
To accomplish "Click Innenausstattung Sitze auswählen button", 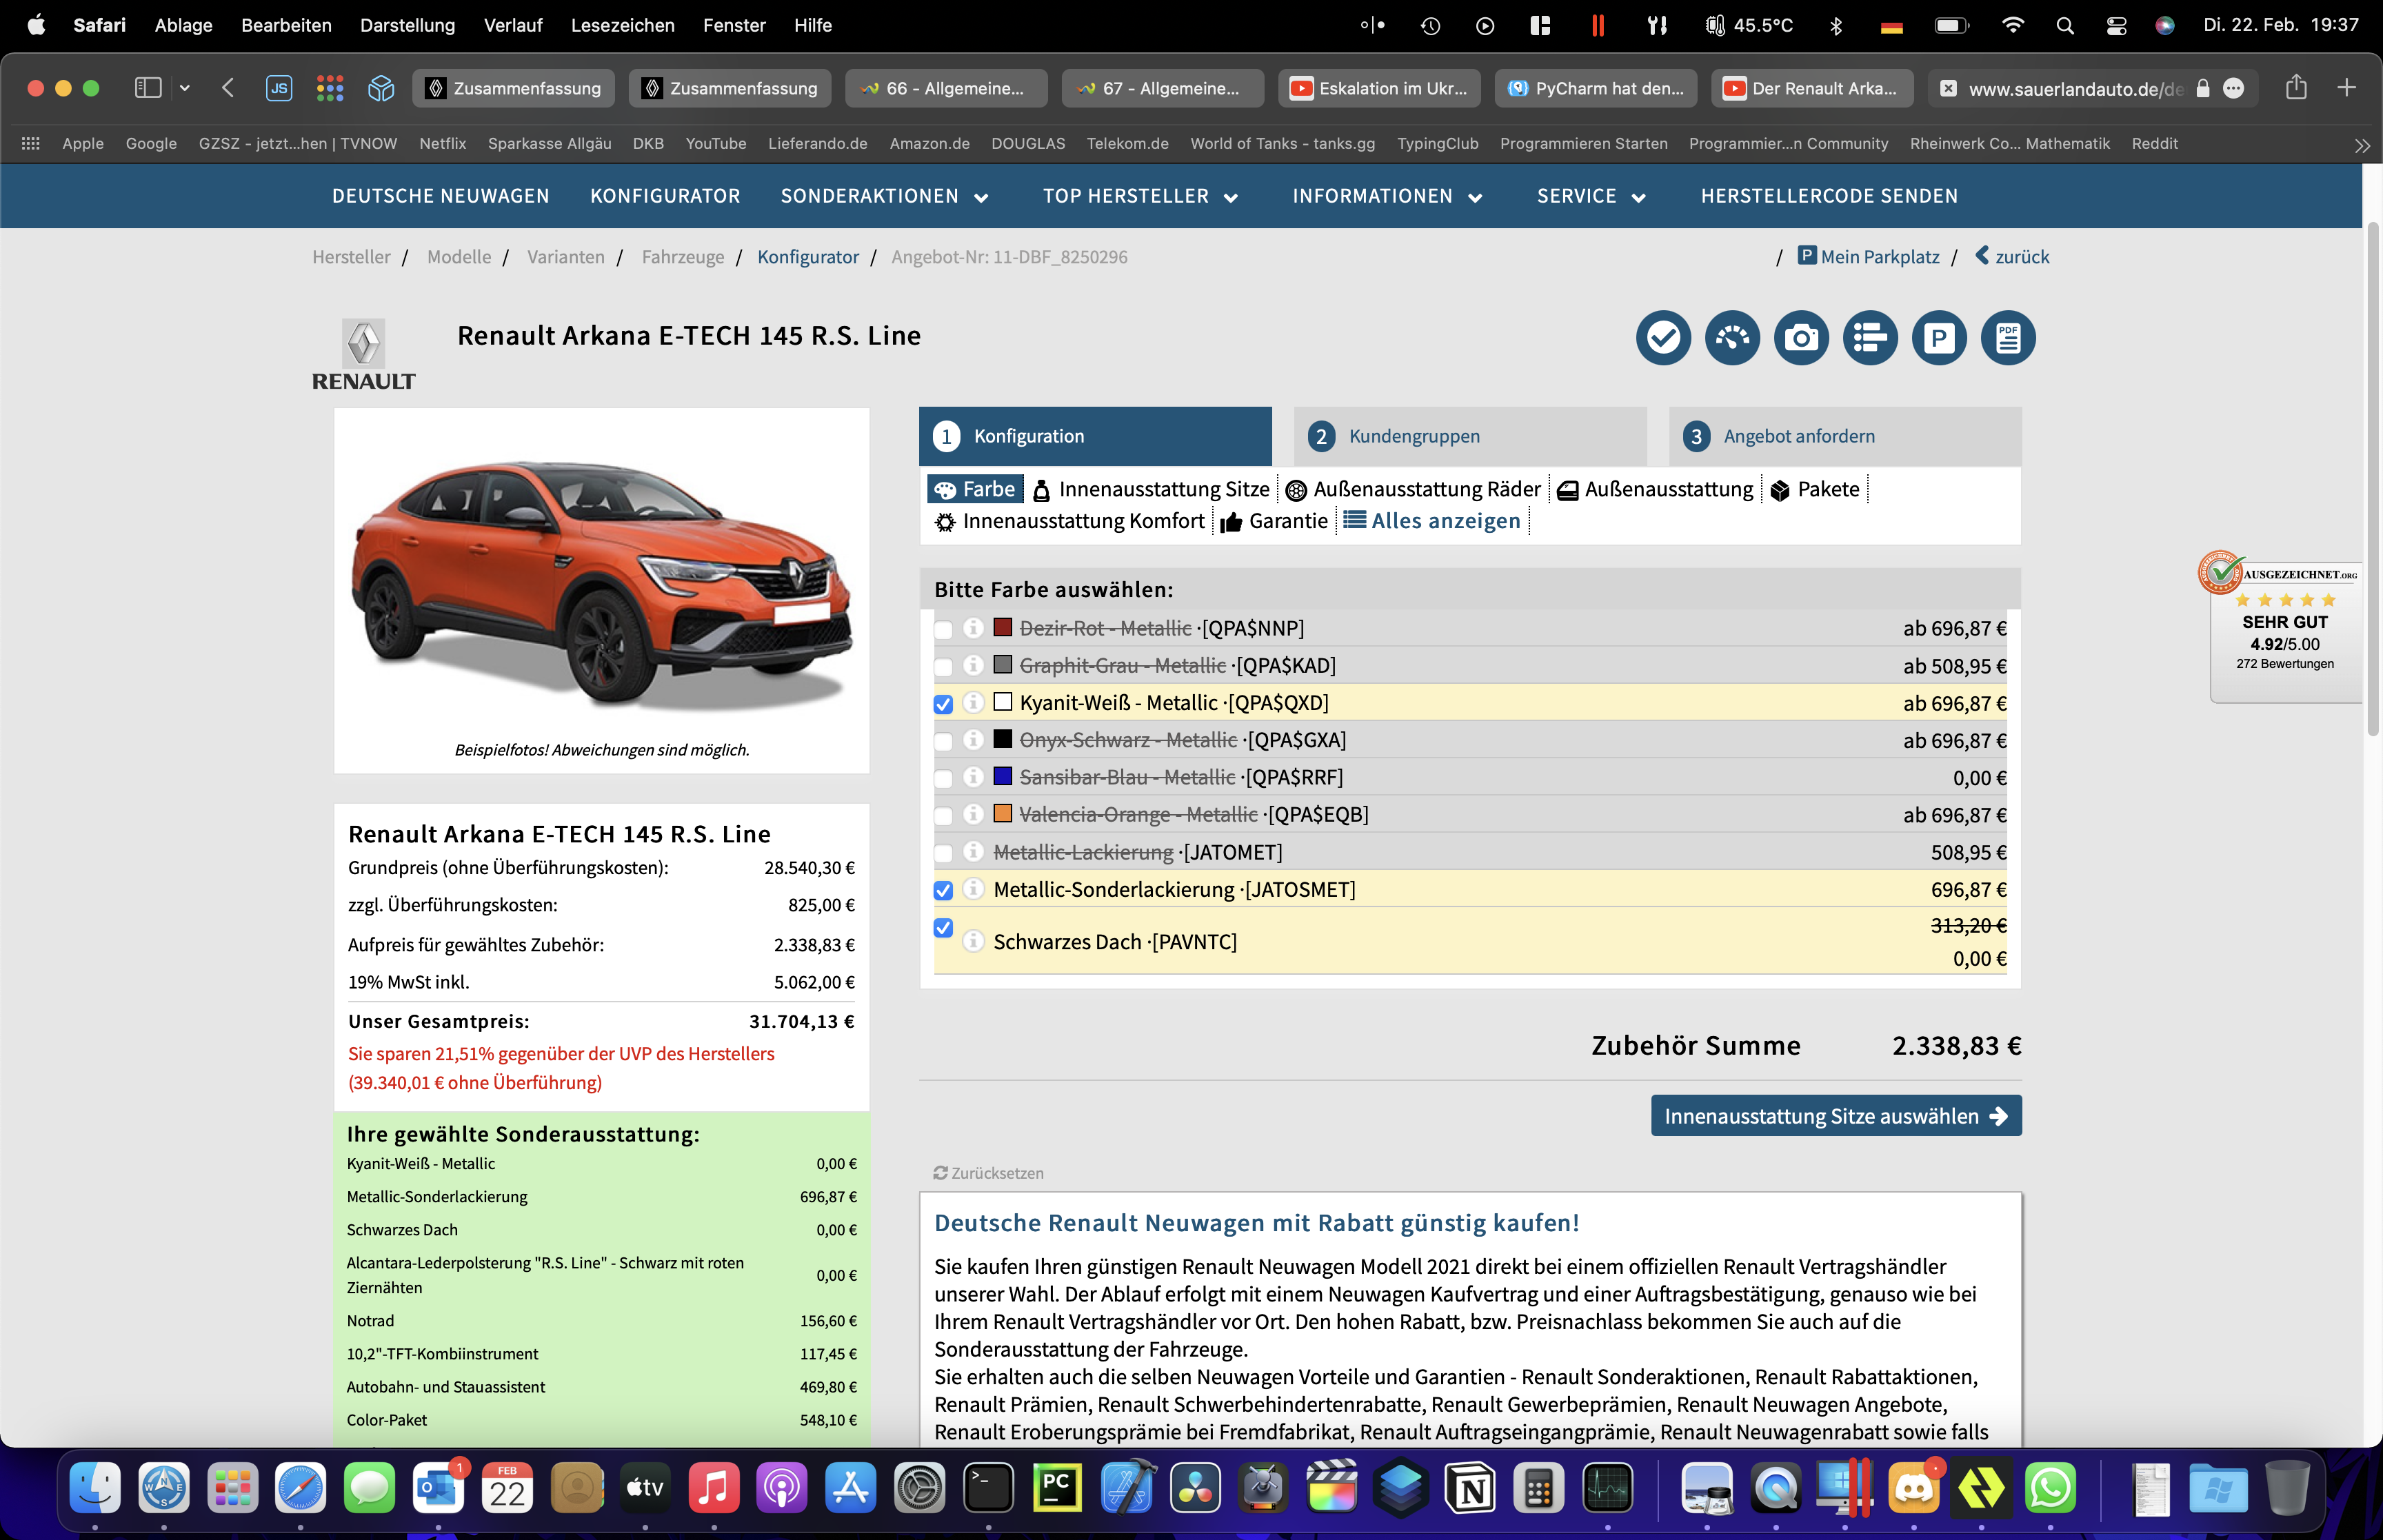I will (1836, 1116).
